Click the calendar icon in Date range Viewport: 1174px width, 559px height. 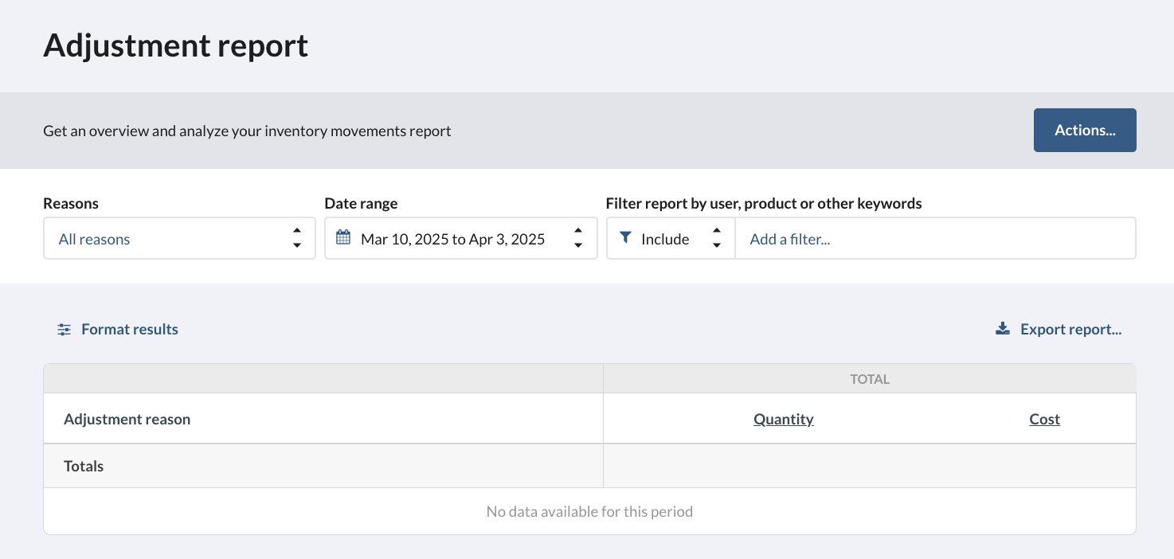click(343, 238)
